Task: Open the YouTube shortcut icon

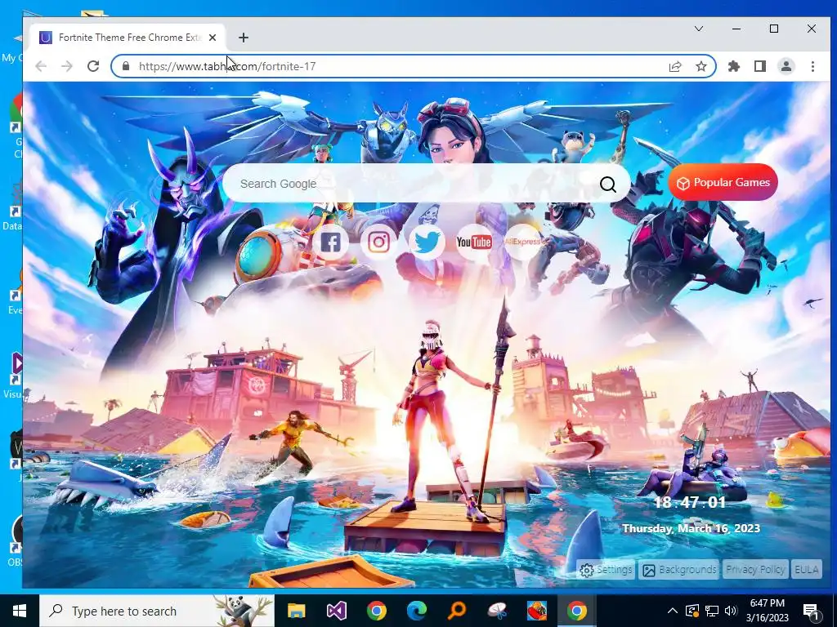Action: coord(474,242)
